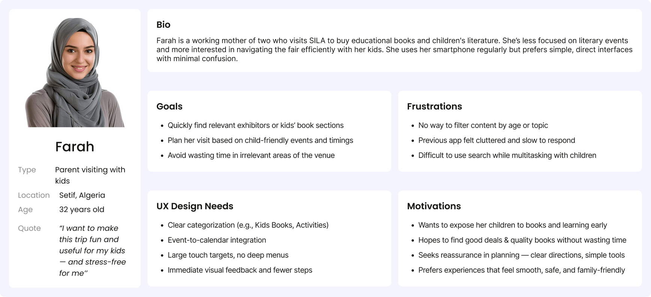Select 'Quickly find relevant exhibitors' goal bullet
The image size is (651, 297).
coord(256,126)
